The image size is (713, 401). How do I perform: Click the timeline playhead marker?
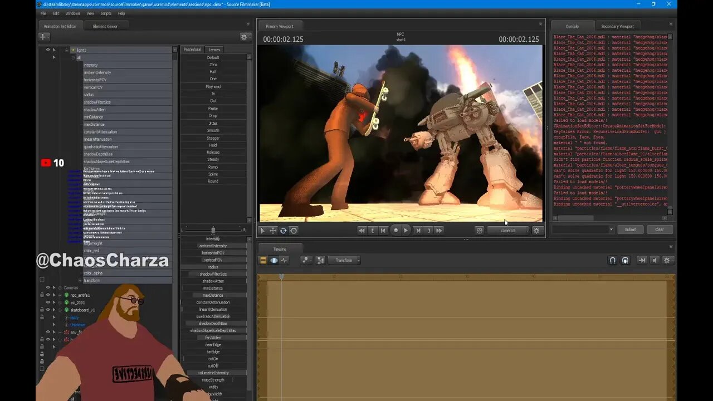tap(281, 276)
